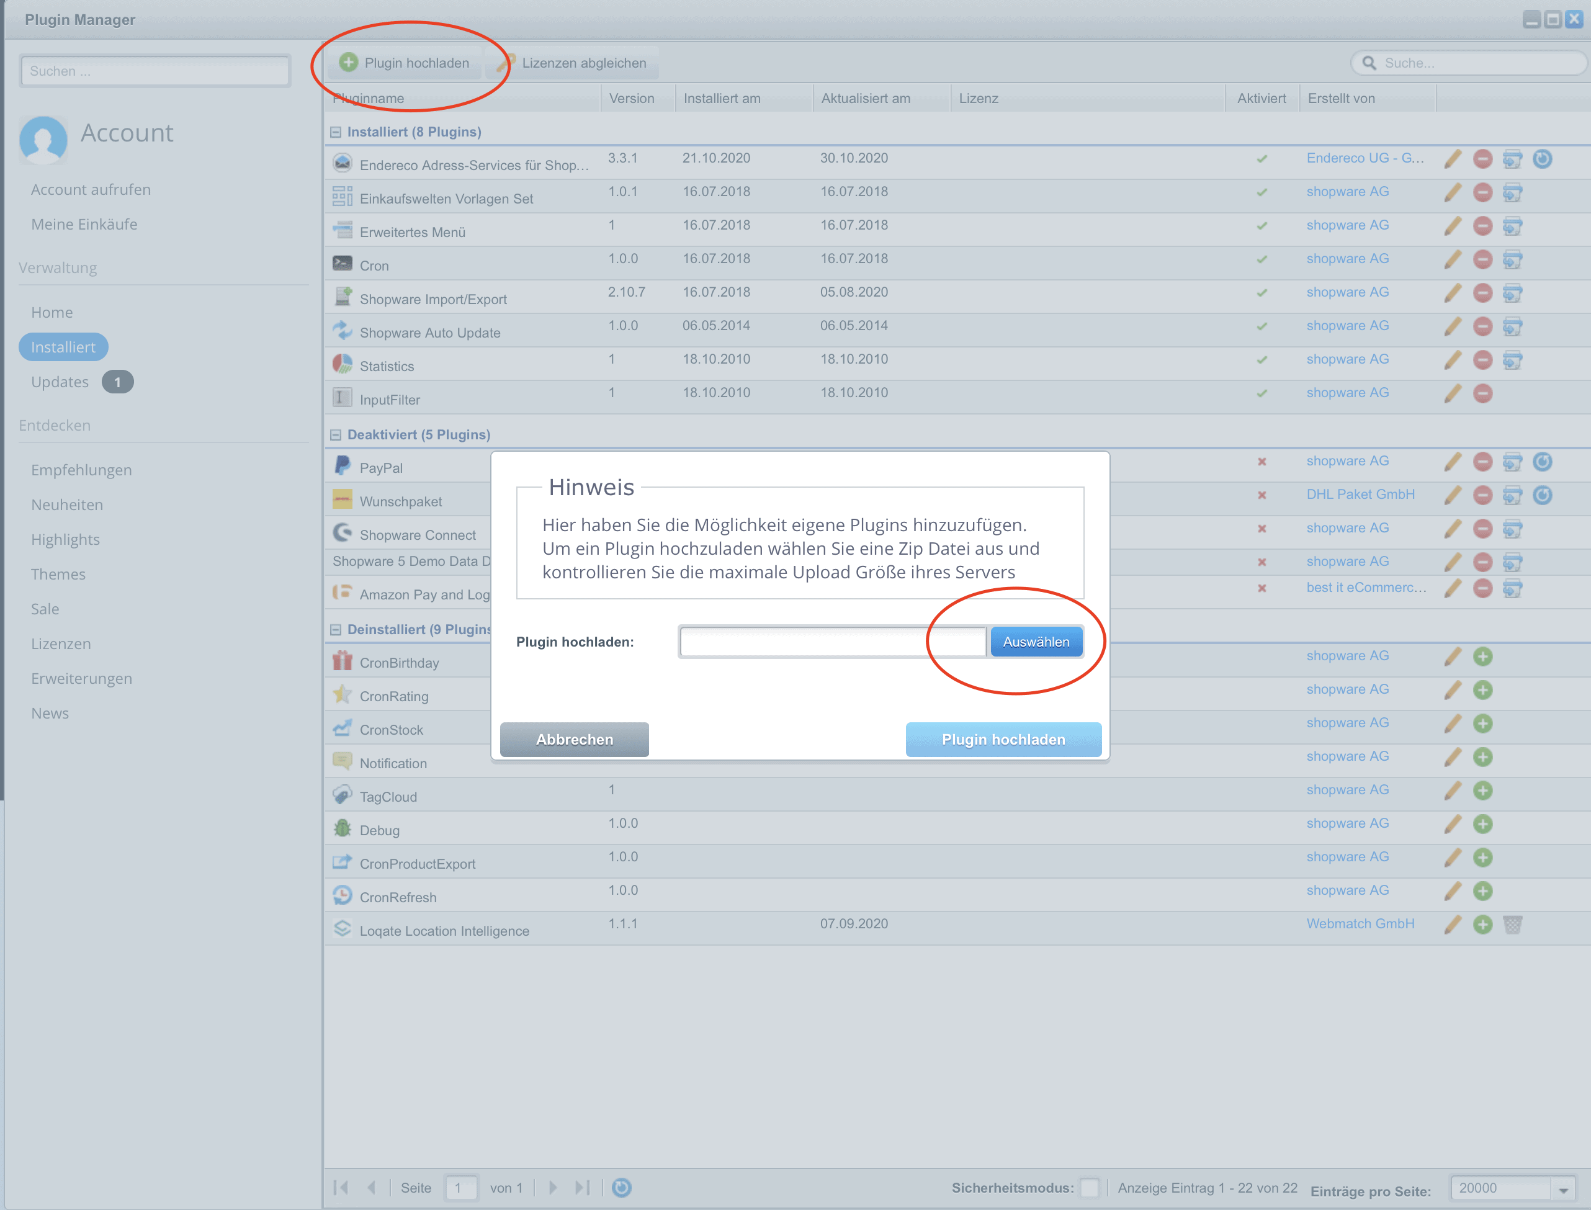Toggle the activated status of Statistics
The image size is (1591, 1210).
pyautogui.click(x=1262, y=359)
